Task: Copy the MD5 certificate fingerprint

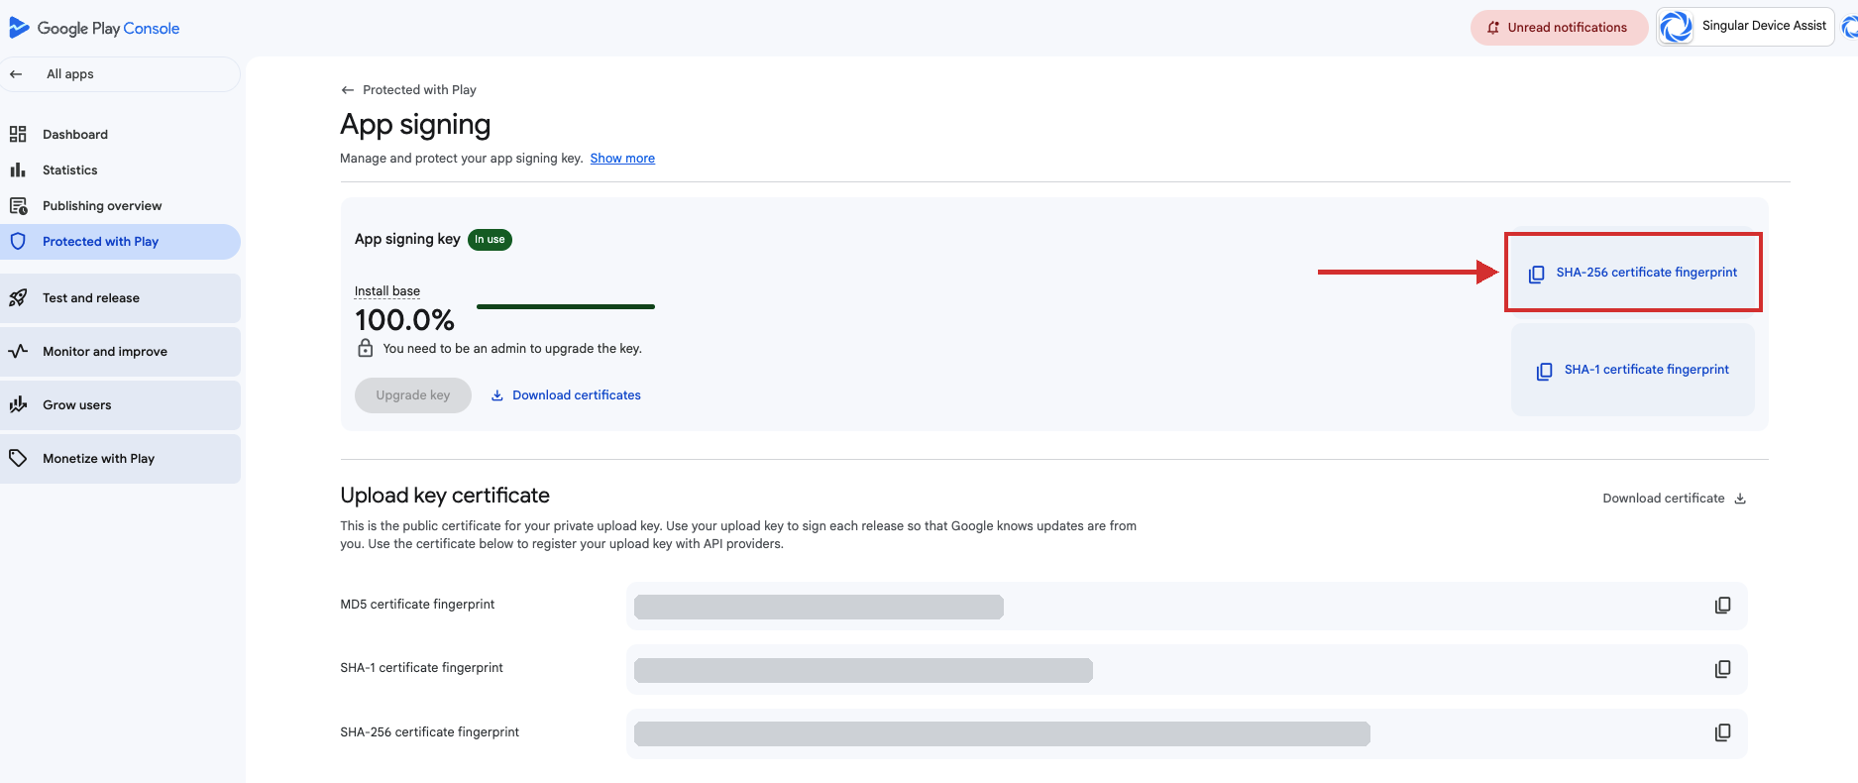Action: 1723,606
